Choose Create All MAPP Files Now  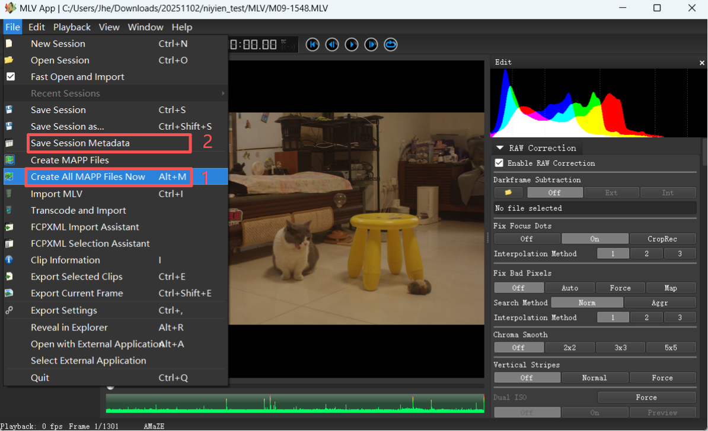click(88, 177)
